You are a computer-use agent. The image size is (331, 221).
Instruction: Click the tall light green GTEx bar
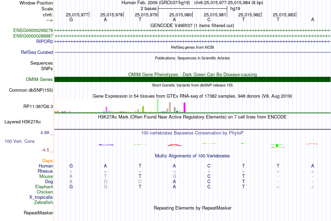pyautogui.click(x=158, y=105)
